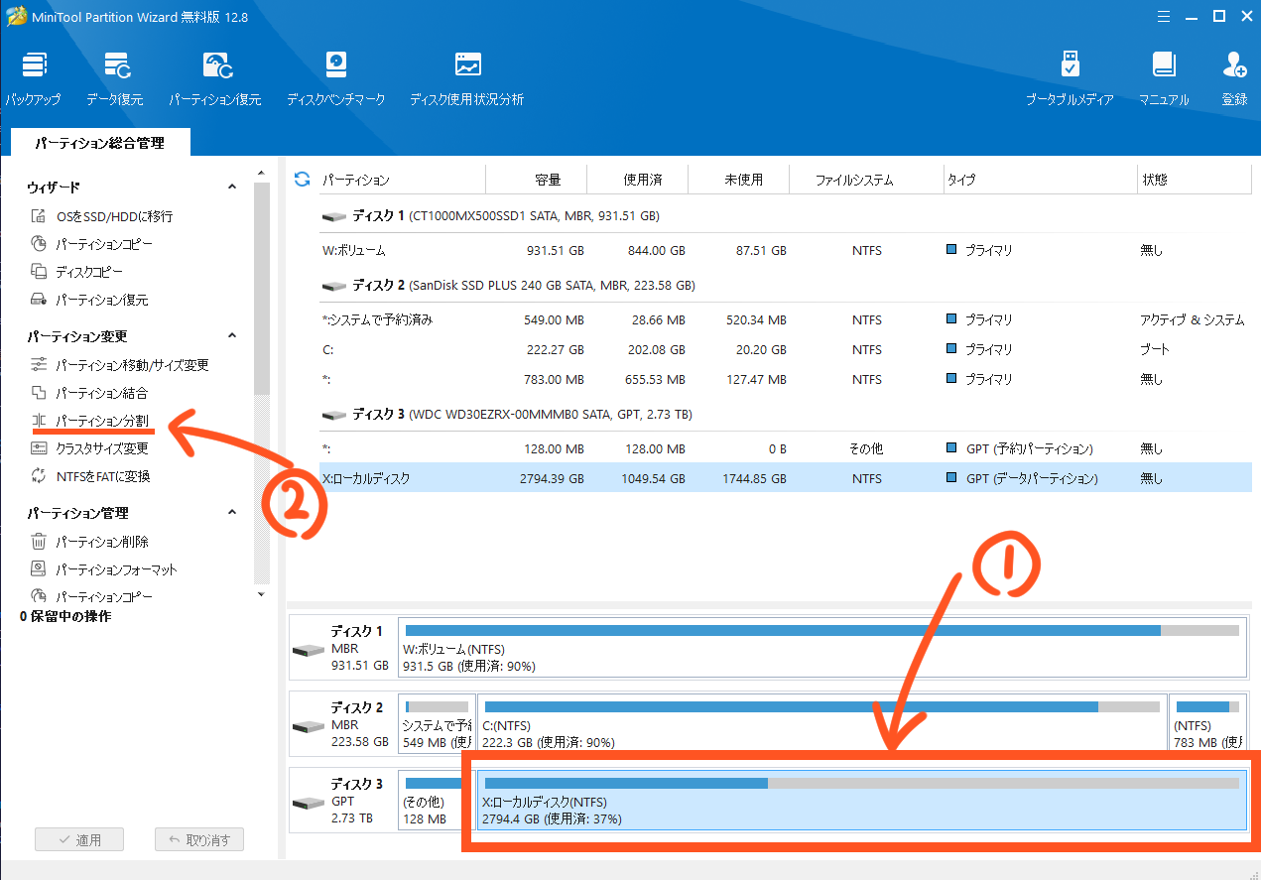Select パーティション移動/サイズ変更 in the sidebar
The width and height of the screenshot is (1261, 880).
click(132, 365)
